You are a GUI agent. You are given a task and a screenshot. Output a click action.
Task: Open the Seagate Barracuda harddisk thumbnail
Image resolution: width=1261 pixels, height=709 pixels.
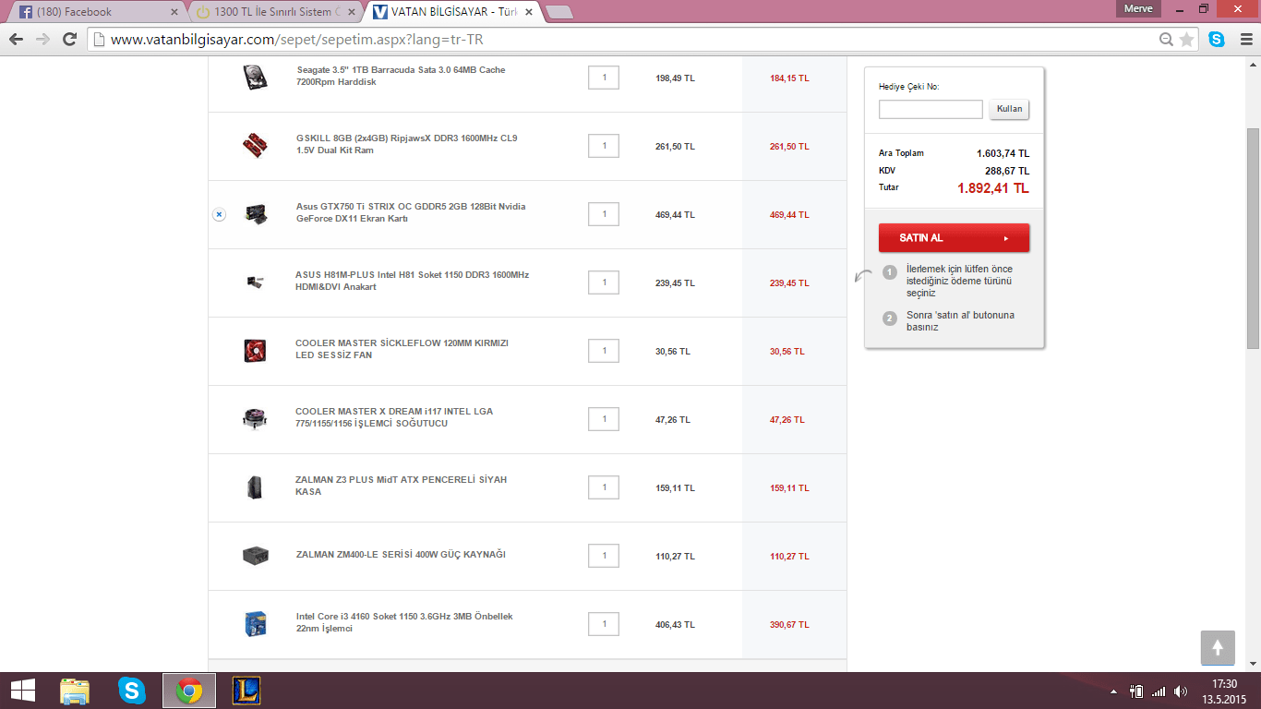pos(255,78)
